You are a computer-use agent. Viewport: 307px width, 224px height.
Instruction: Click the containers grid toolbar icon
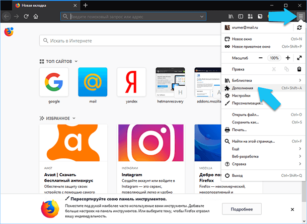pos(250,17)
